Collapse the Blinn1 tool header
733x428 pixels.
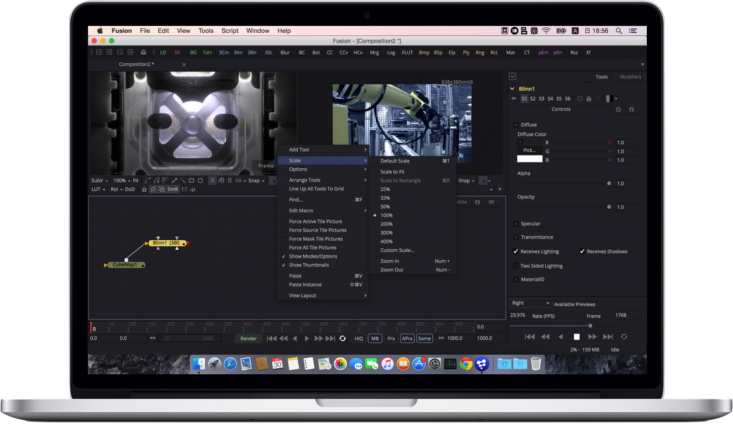coord(513,89)
